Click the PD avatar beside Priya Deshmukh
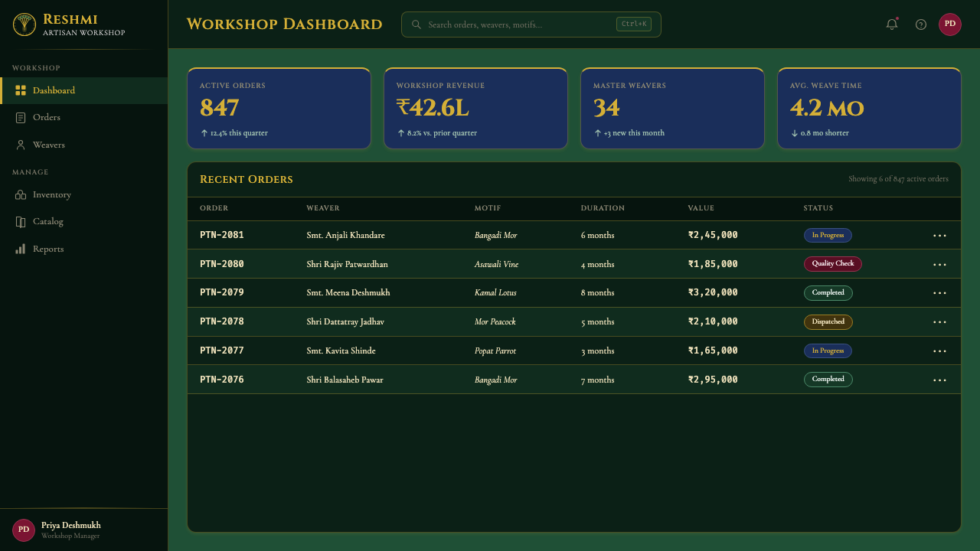The image size is (980, 551). 24,530
